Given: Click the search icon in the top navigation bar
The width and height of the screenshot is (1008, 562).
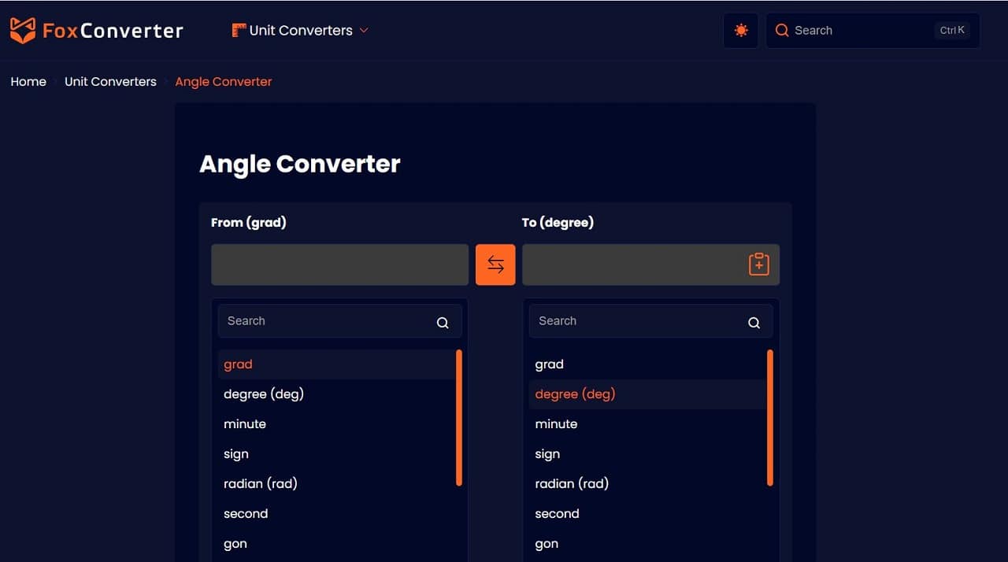Looking at the screenshot, I should (781, 30).
